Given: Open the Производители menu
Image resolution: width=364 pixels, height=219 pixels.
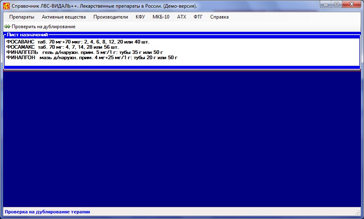Looking at the screenshot, I should pos(111,17).
